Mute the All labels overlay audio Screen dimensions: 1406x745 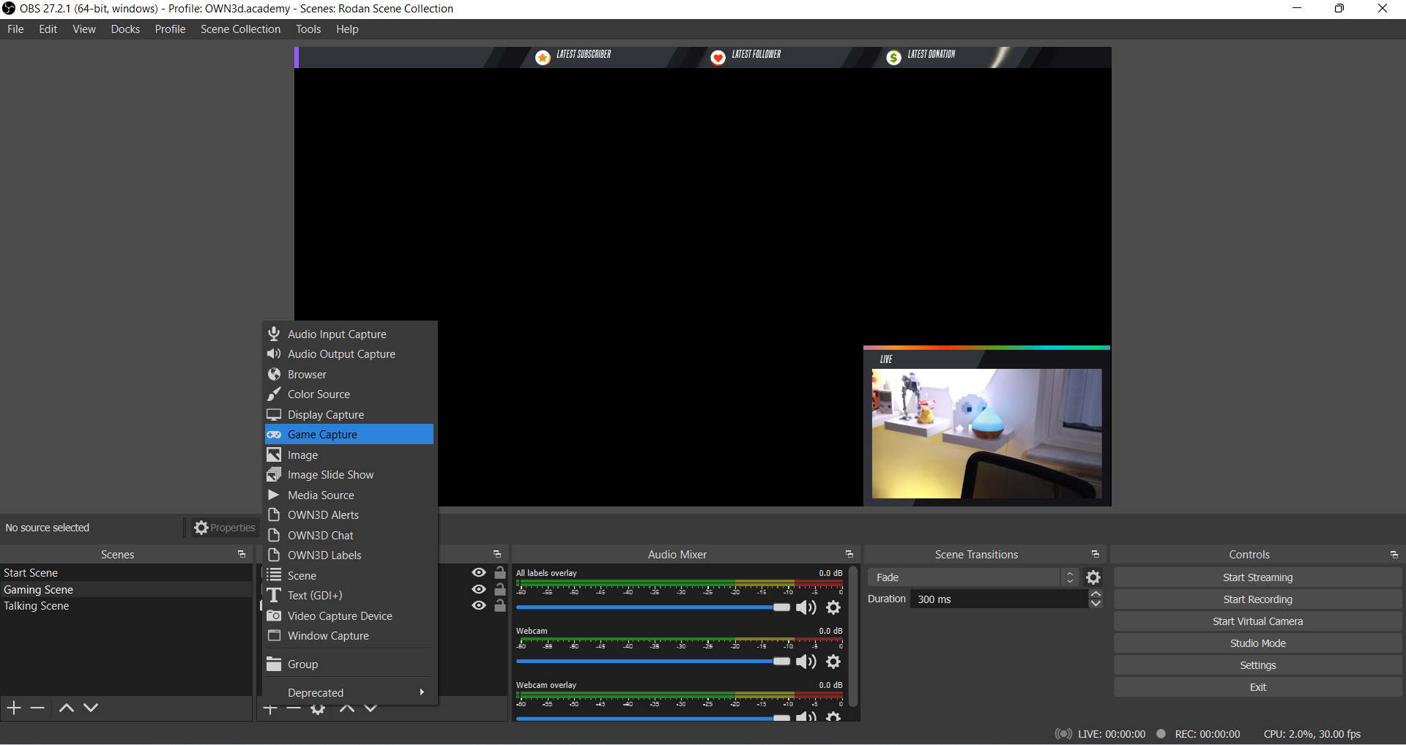coord(806,607)
